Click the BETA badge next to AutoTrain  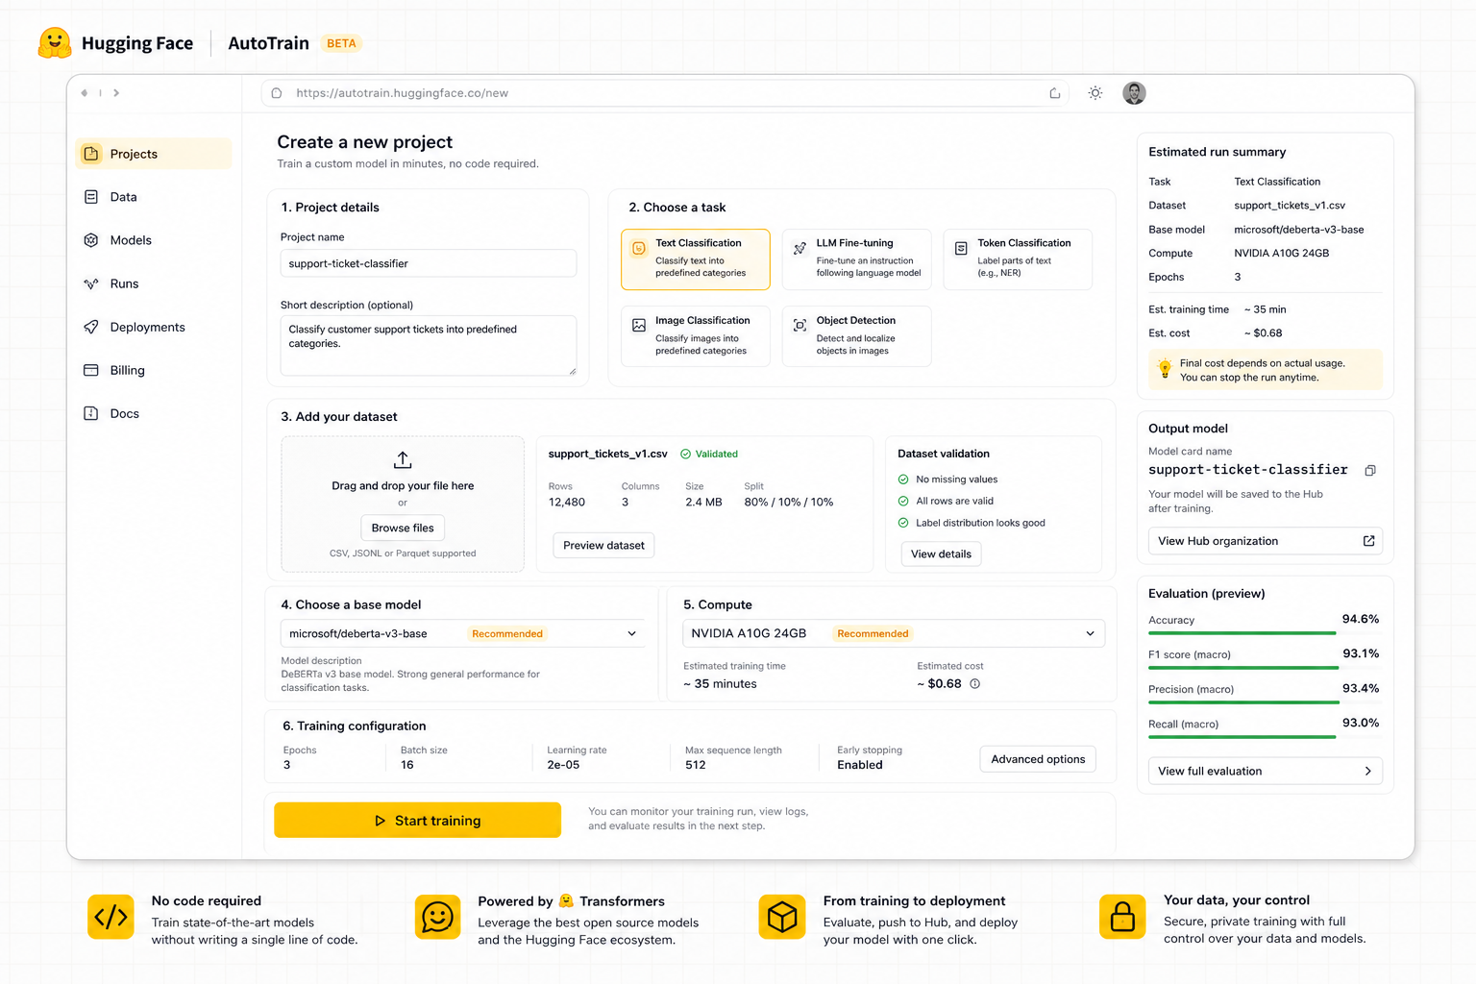pos(341,43)
